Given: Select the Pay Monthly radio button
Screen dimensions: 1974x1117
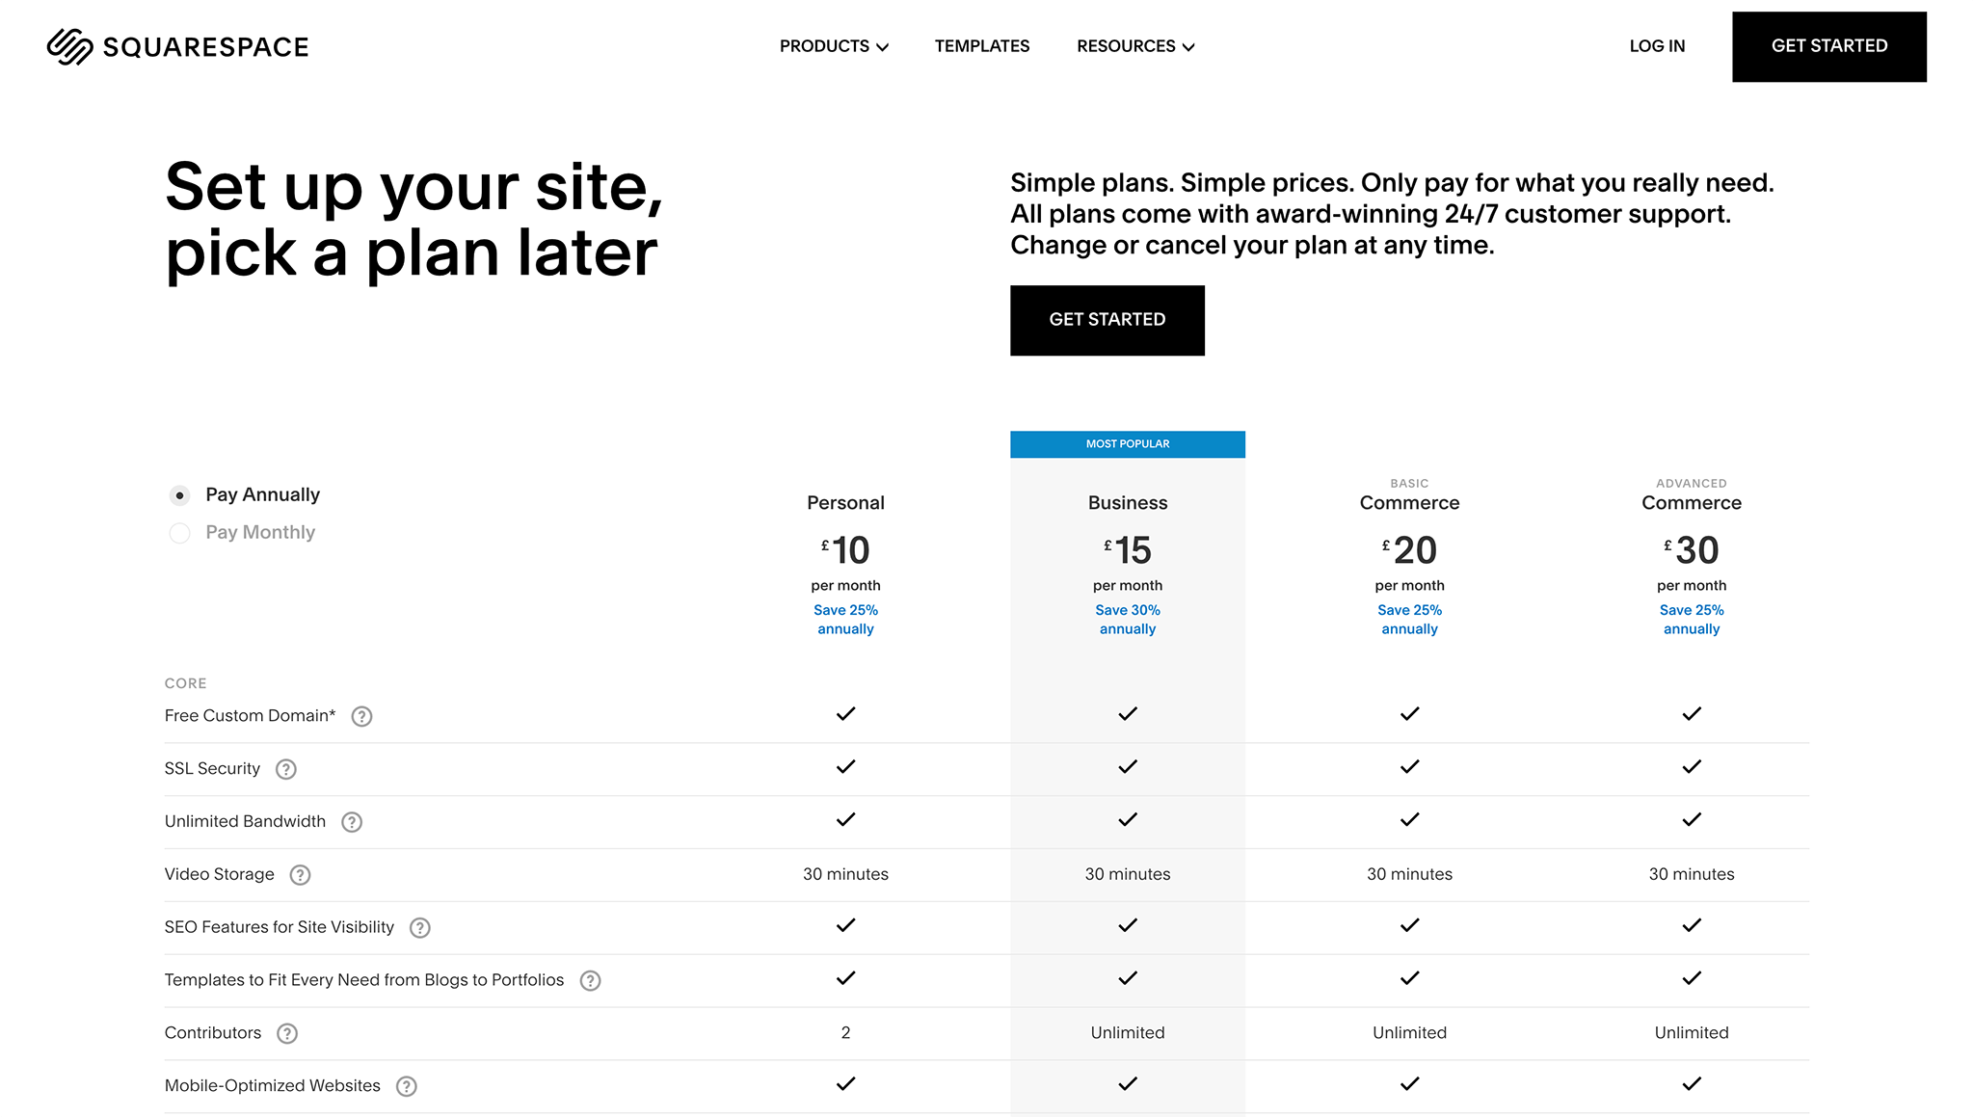Looking at the screenshot, I should 179,533.
